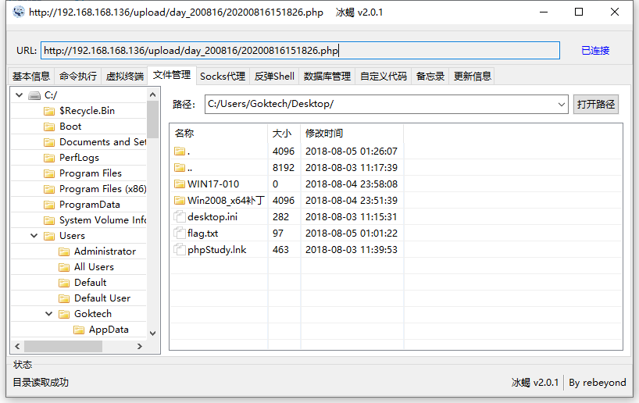Image resolution: width=639 pixels, height=403 pixels.
Task: Select the $Recycle.Bin folder icon
Action: pyautogui.click(x=49, y=111)
